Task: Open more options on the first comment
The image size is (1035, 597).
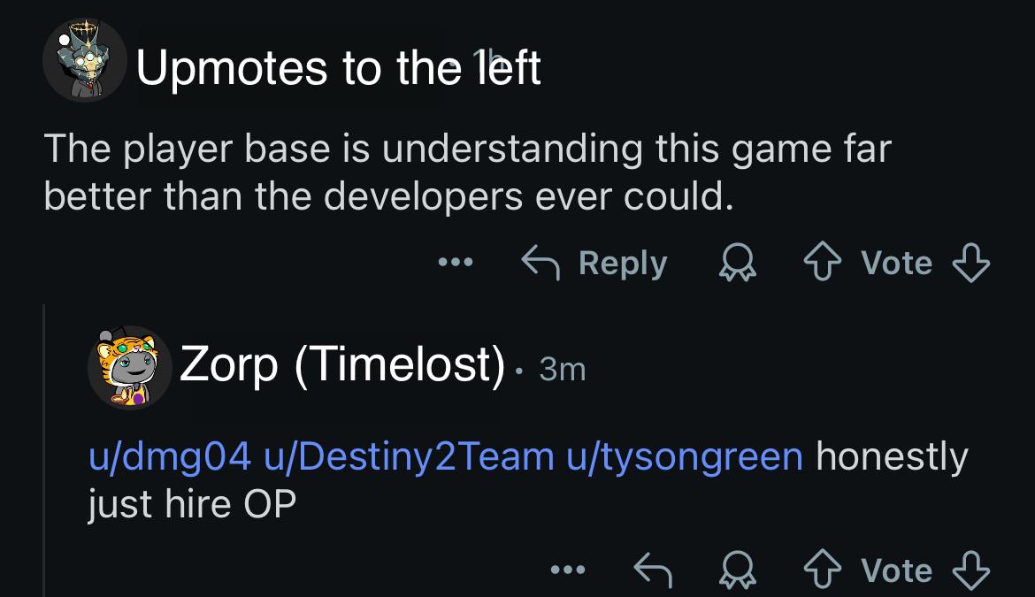Action: [456, 263]
